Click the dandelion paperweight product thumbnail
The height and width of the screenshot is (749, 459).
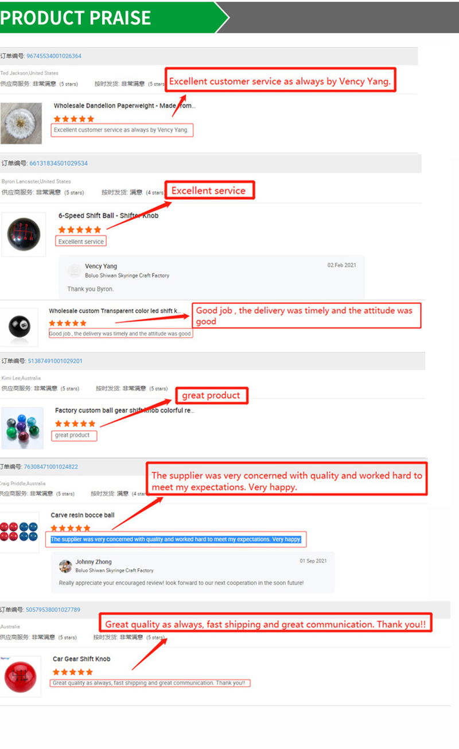[21, 123]
